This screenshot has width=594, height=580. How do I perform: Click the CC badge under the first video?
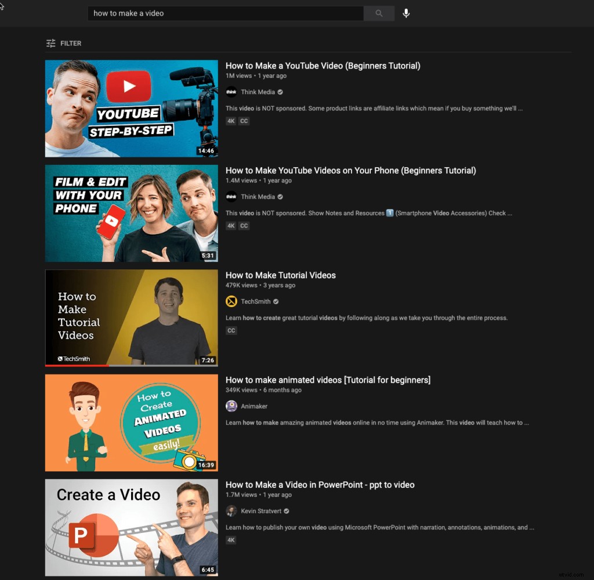click(x=244, y=121)
